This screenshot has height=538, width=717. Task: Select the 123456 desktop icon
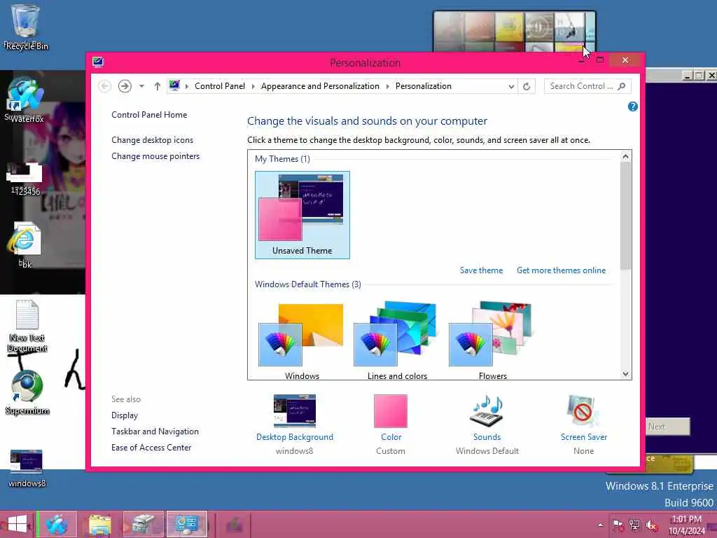(x=25, y=179)
